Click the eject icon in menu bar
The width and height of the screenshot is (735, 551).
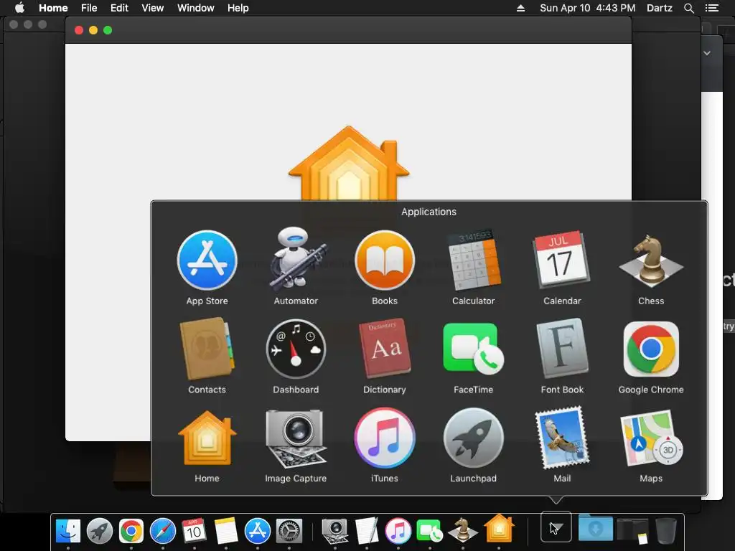(520, 8)
